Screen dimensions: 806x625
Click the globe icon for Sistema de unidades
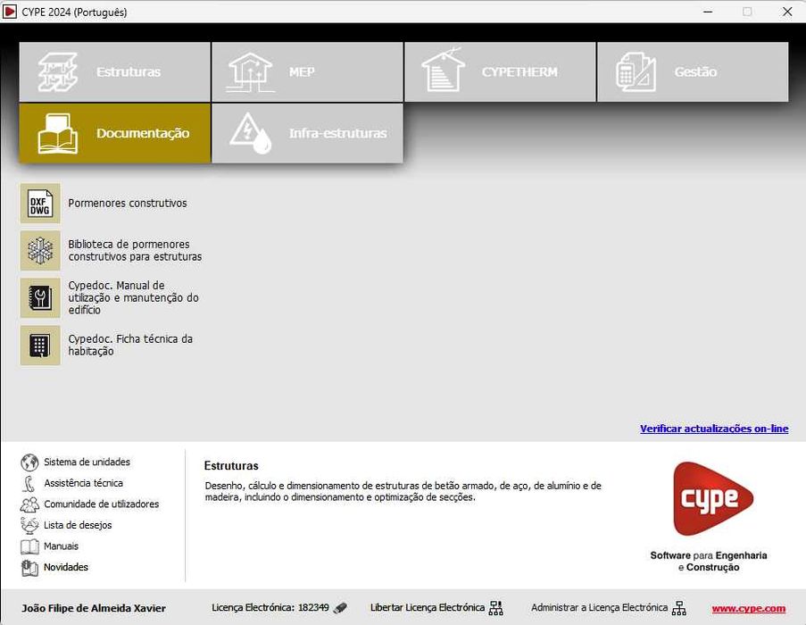[29, 462]
